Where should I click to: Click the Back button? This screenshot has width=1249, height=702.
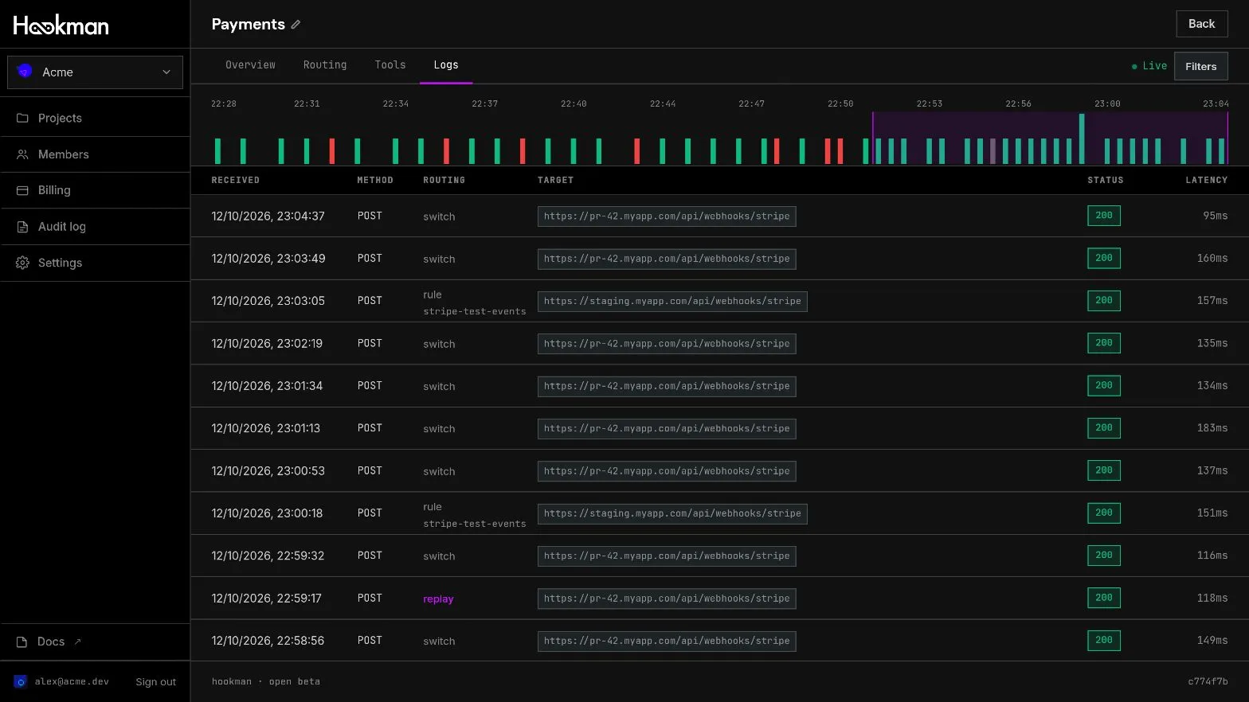(1201, 24)
